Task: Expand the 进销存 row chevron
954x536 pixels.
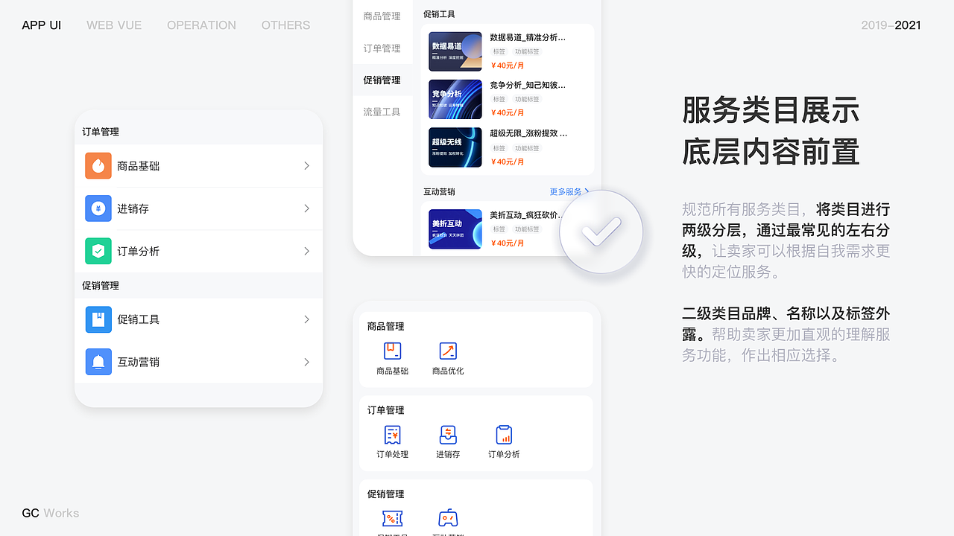Action: (306, 208)
